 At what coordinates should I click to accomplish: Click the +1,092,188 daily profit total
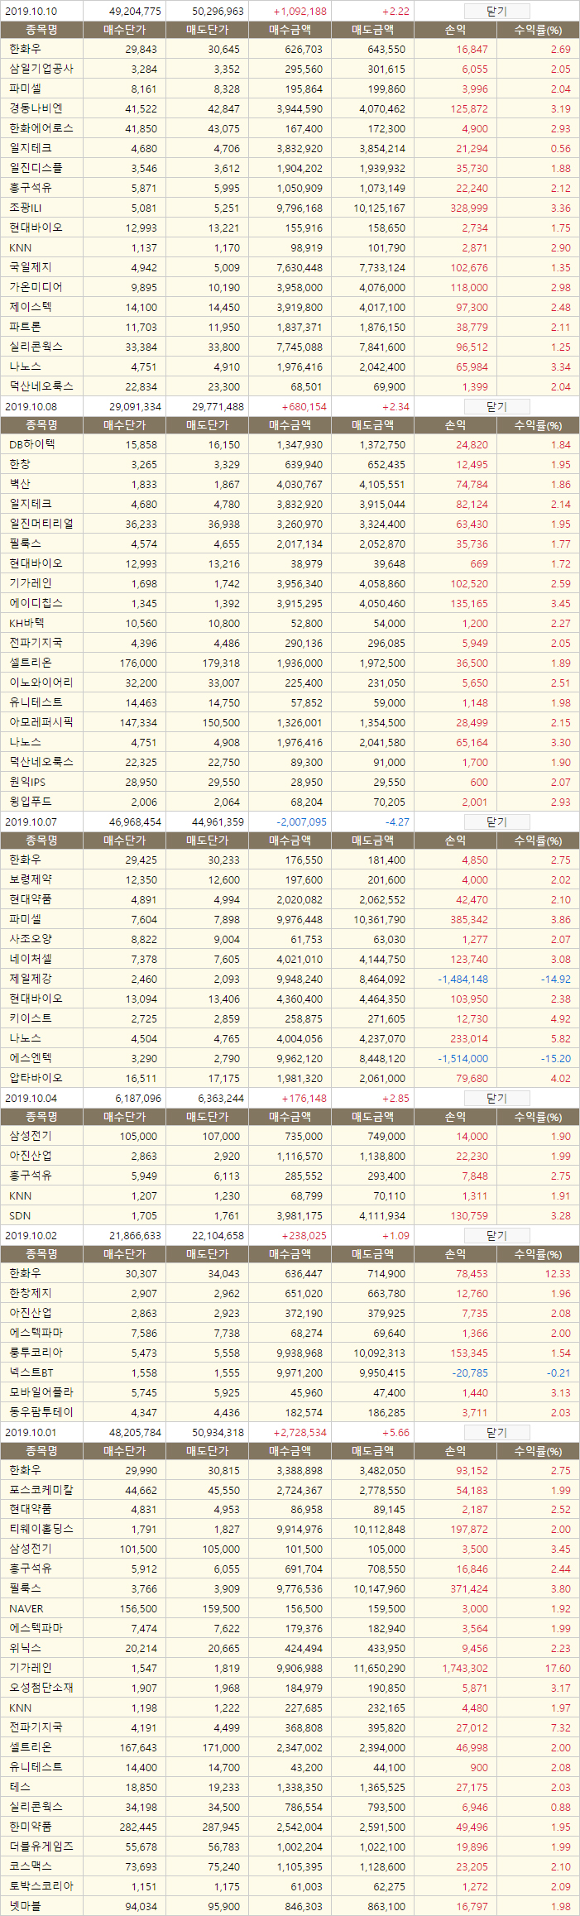(300, 12)
